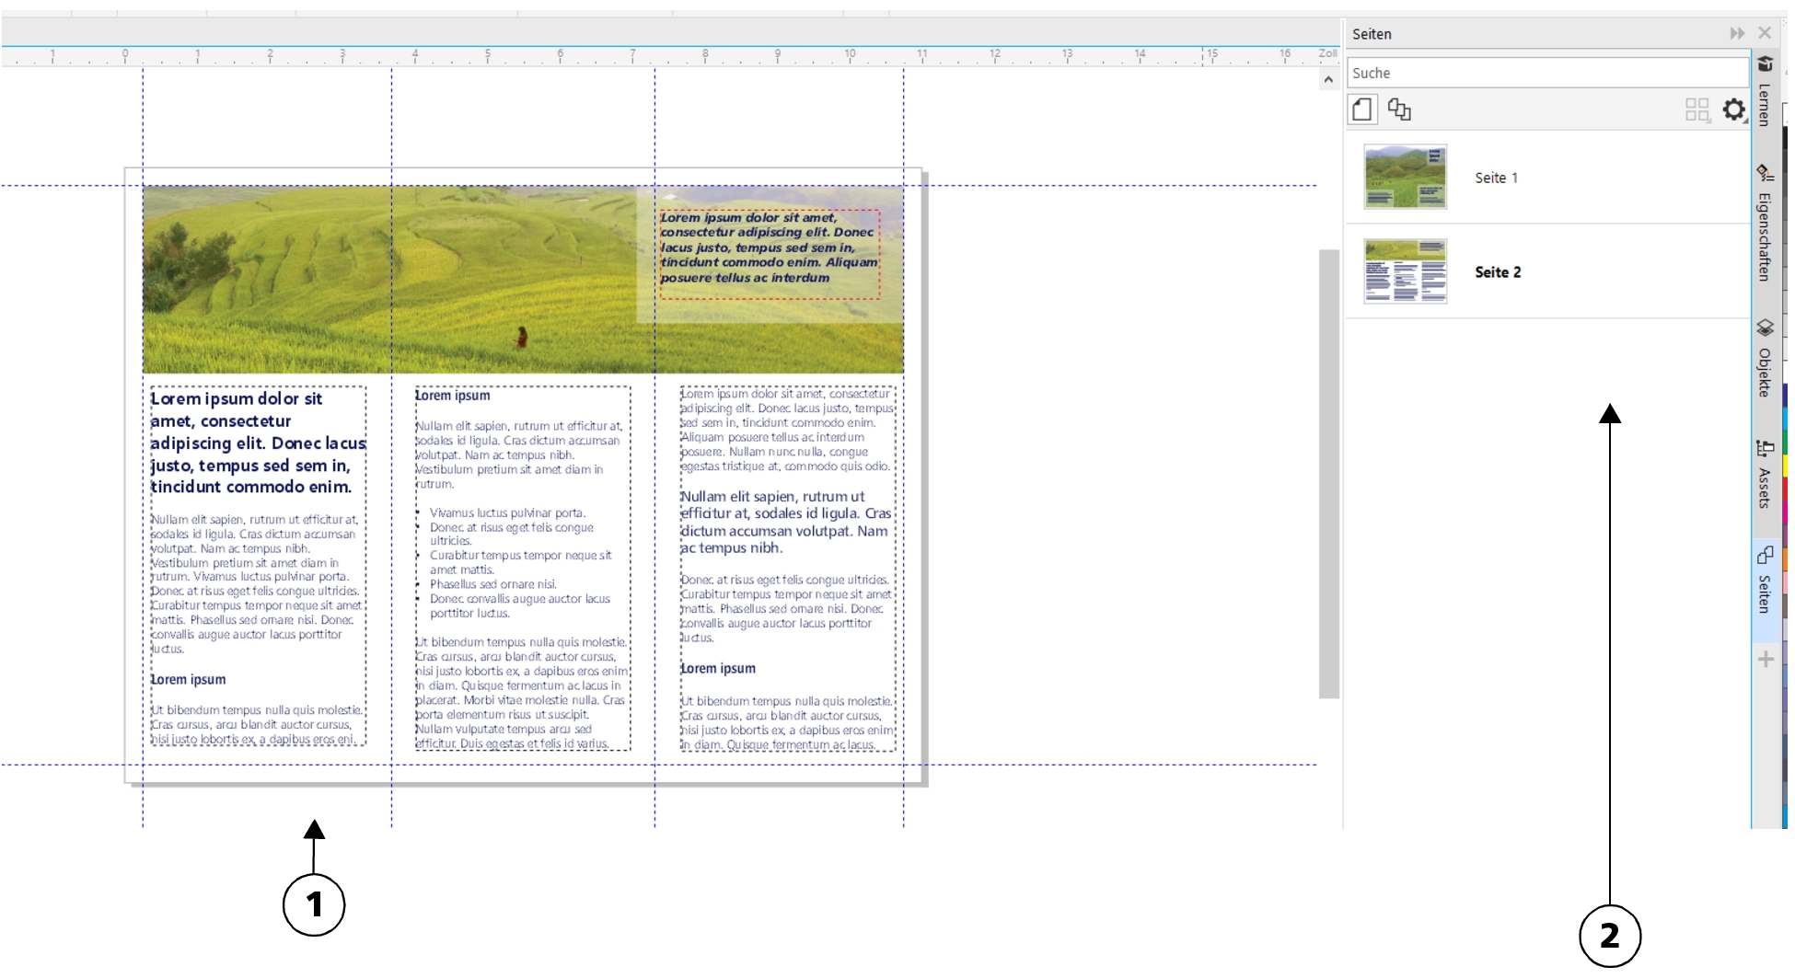
Task: Click the Seite 1 page label
Action: pos(1496,178)
